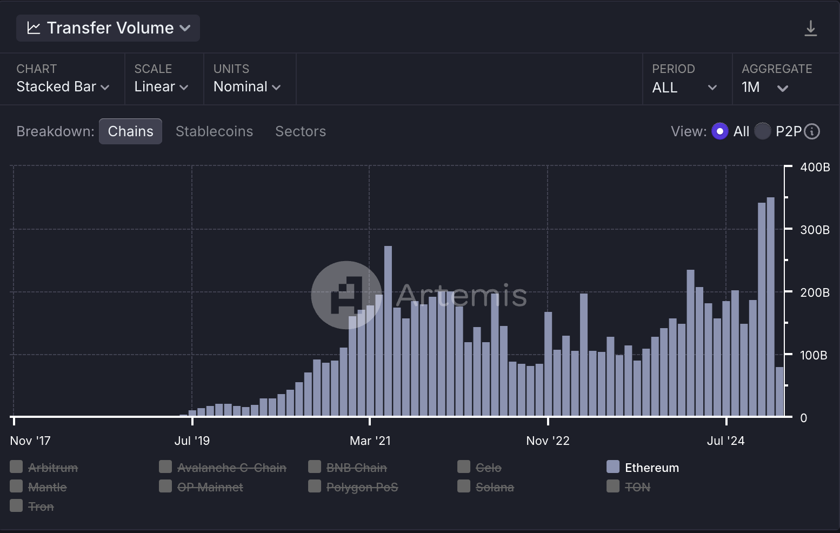Image resolution: width=840 pixels, height=533 pixels.
Task: Open the Transfer Volume metric dropdown
Action: pos(108,28)
